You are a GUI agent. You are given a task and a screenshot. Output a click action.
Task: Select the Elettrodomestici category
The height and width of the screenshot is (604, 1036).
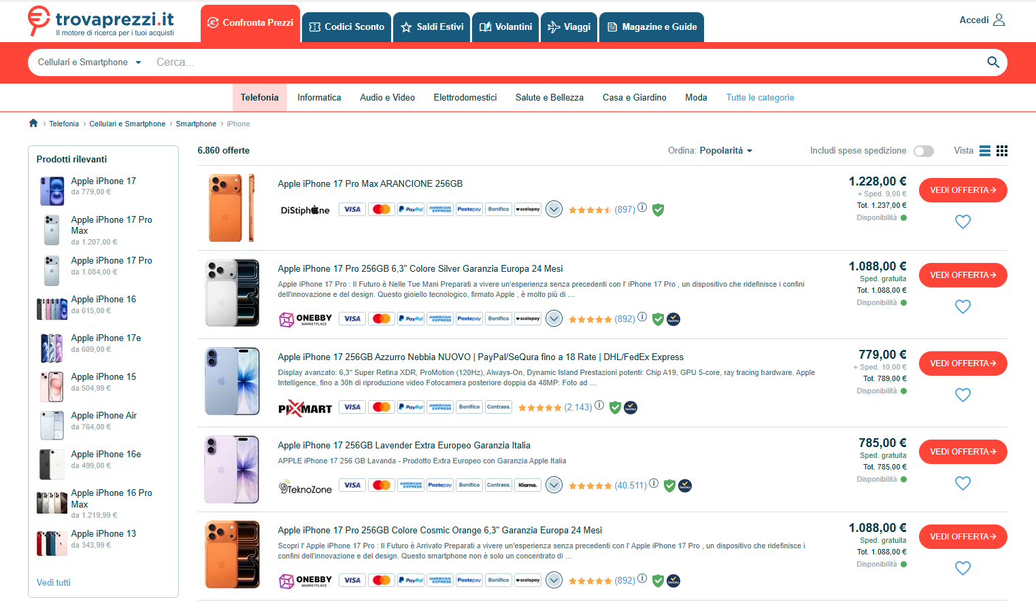465,98
